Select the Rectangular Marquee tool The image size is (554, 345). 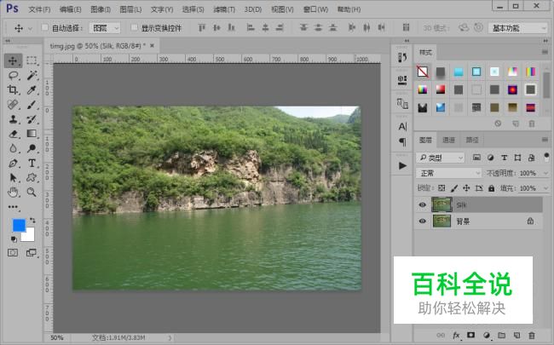click(x=32, y=60)
